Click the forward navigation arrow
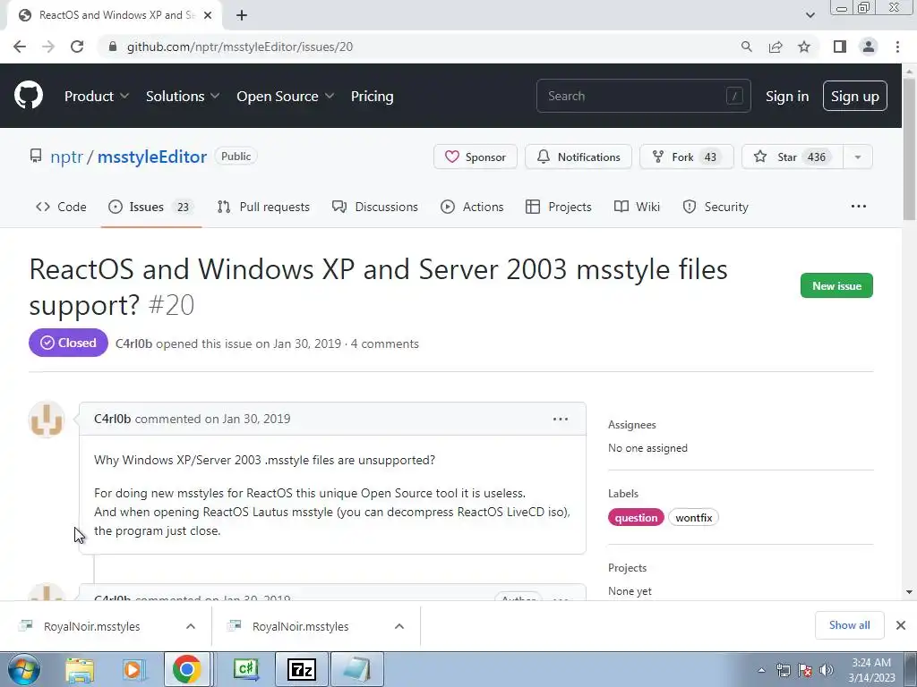 tap(48, 47)
